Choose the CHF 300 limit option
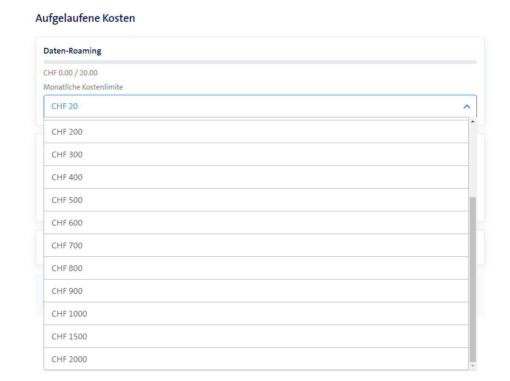The width and height of the screenshot is (510, 381). click(256, 154)
